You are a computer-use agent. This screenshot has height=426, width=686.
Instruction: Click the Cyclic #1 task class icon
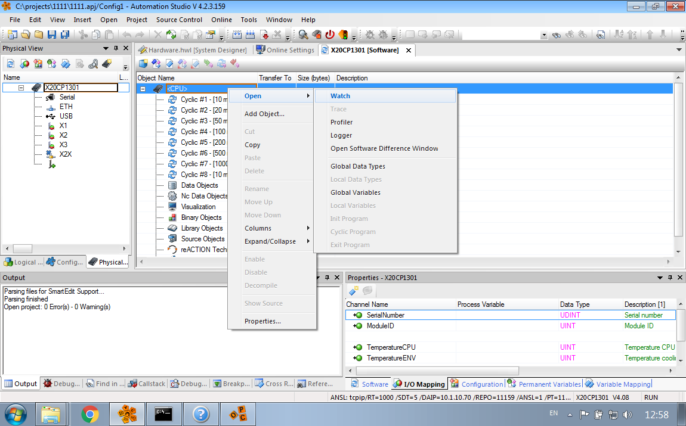(x=172, y=99)
